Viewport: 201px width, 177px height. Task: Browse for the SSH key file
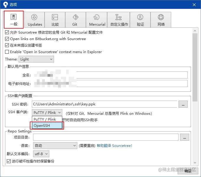tap(183, 104)
